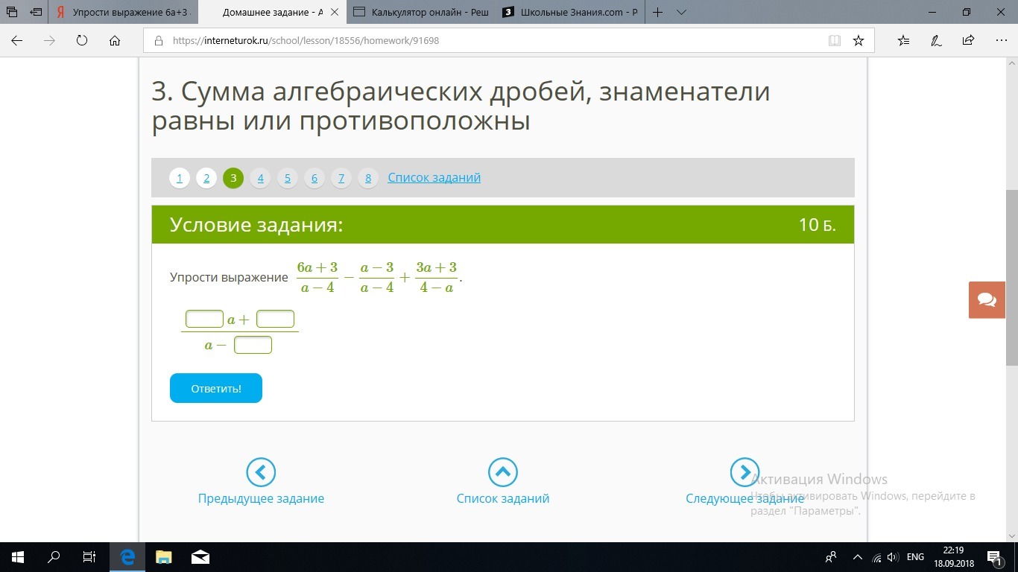The height and width of the screenshot is (572, 1018).
Task: Open the Edge favorites hub icon
Action: pos(904,41)
